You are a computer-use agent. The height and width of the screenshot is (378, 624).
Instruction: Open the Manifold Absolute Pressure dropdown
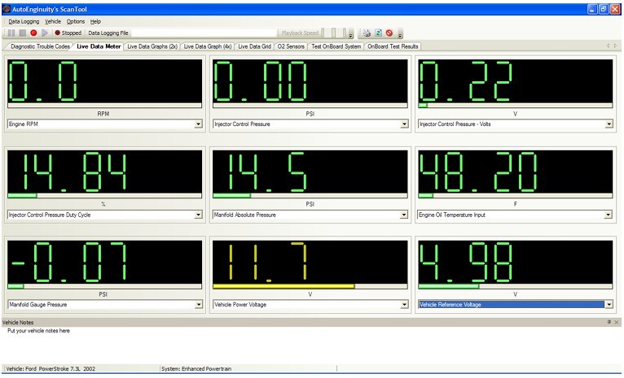point(403,215)
